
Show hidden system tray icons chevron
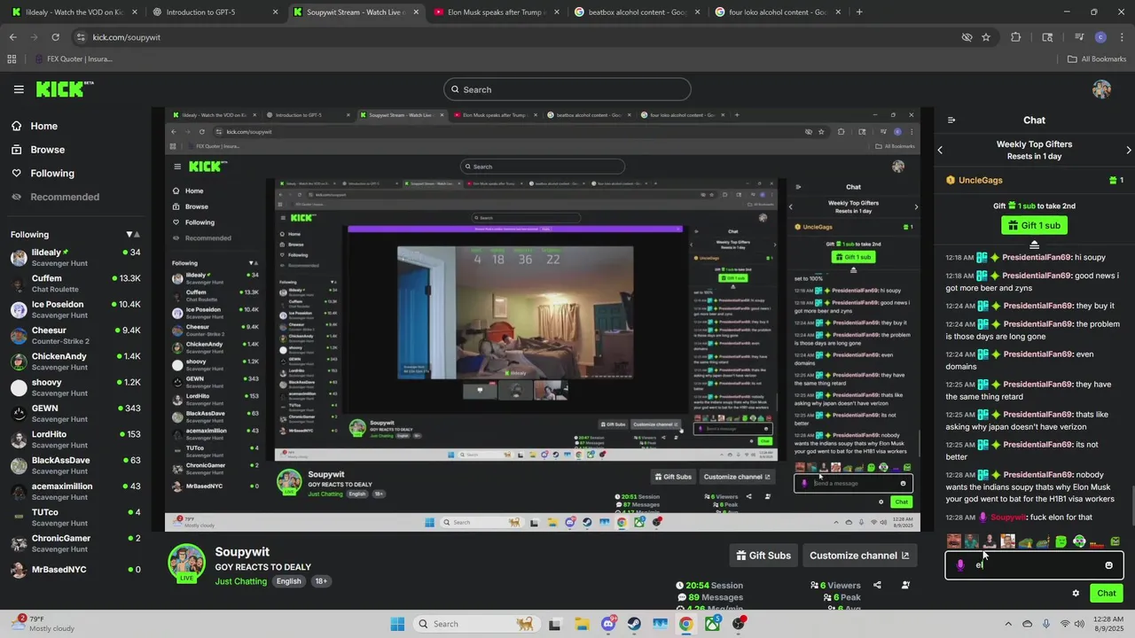(1007, 624)
